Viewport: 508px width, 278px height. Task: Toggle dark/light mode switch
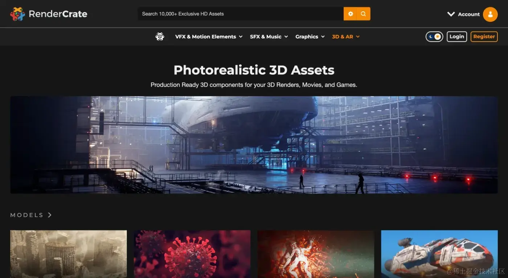[x=434, y=37]
